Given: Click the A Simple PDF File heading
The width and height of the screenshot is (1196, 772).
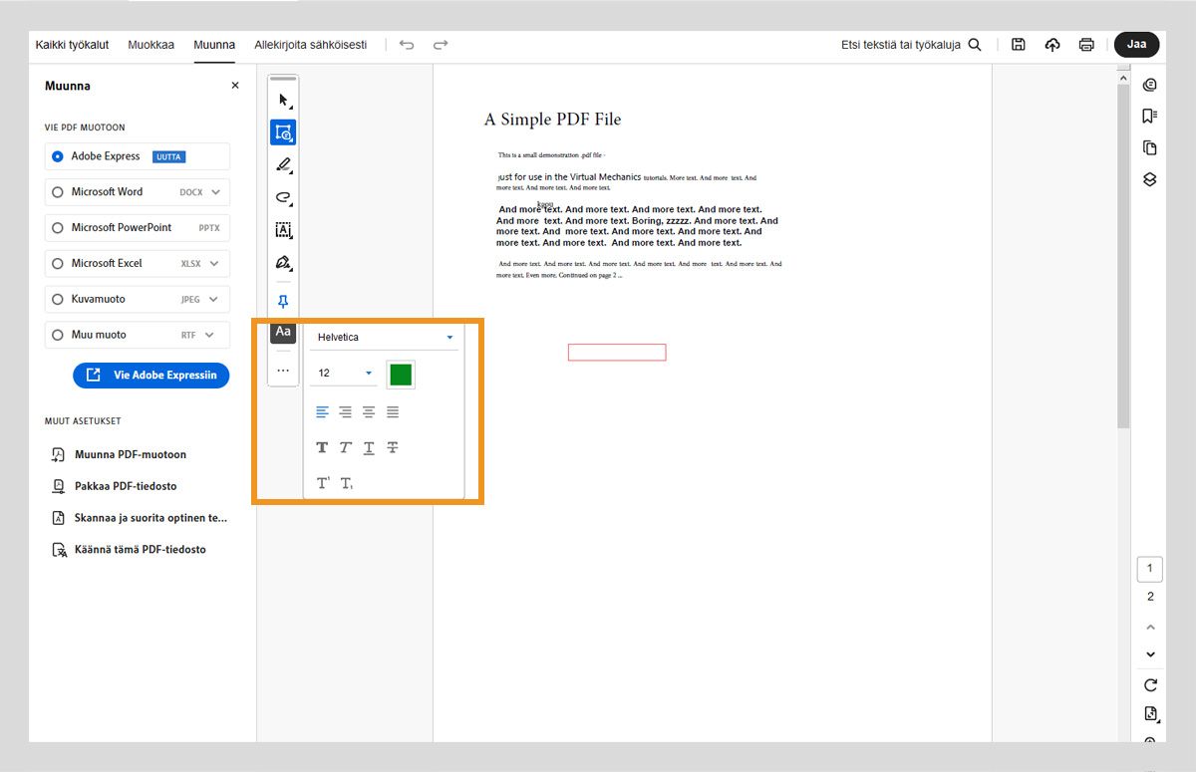Looking at the screenshot, I should 552,120.
